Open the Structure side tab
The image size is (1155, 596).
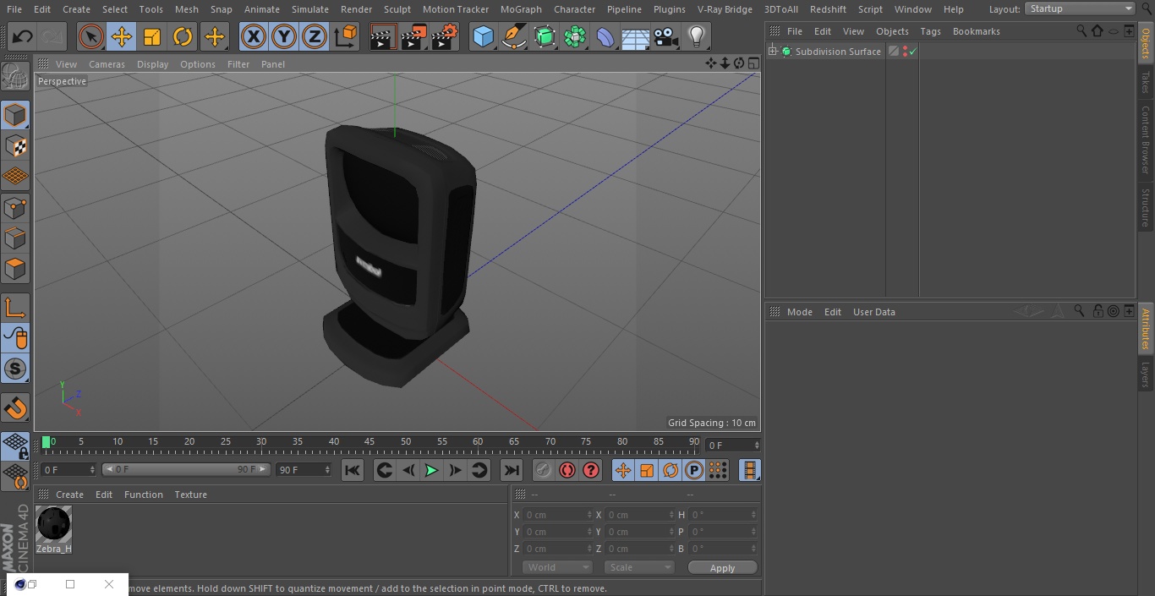[1146, 207]
